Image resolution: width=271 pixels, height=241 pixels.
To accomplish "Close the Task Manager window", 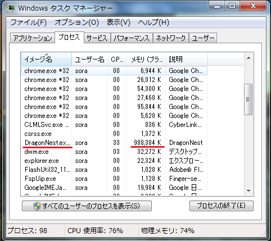I will pos(253,6).
